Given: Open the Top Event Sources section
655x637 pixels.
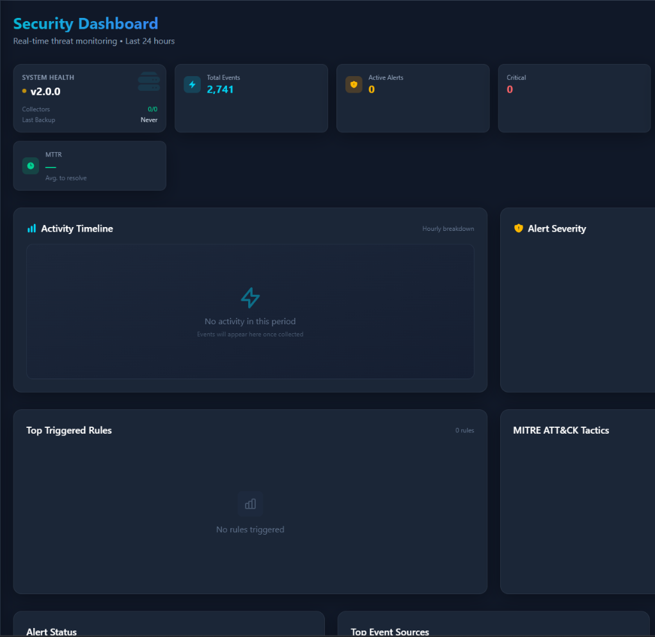Looking at the screenshot, I should [390, 631].
